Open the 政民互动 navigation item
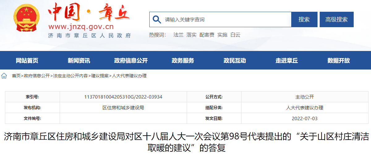 pos(235,61)
